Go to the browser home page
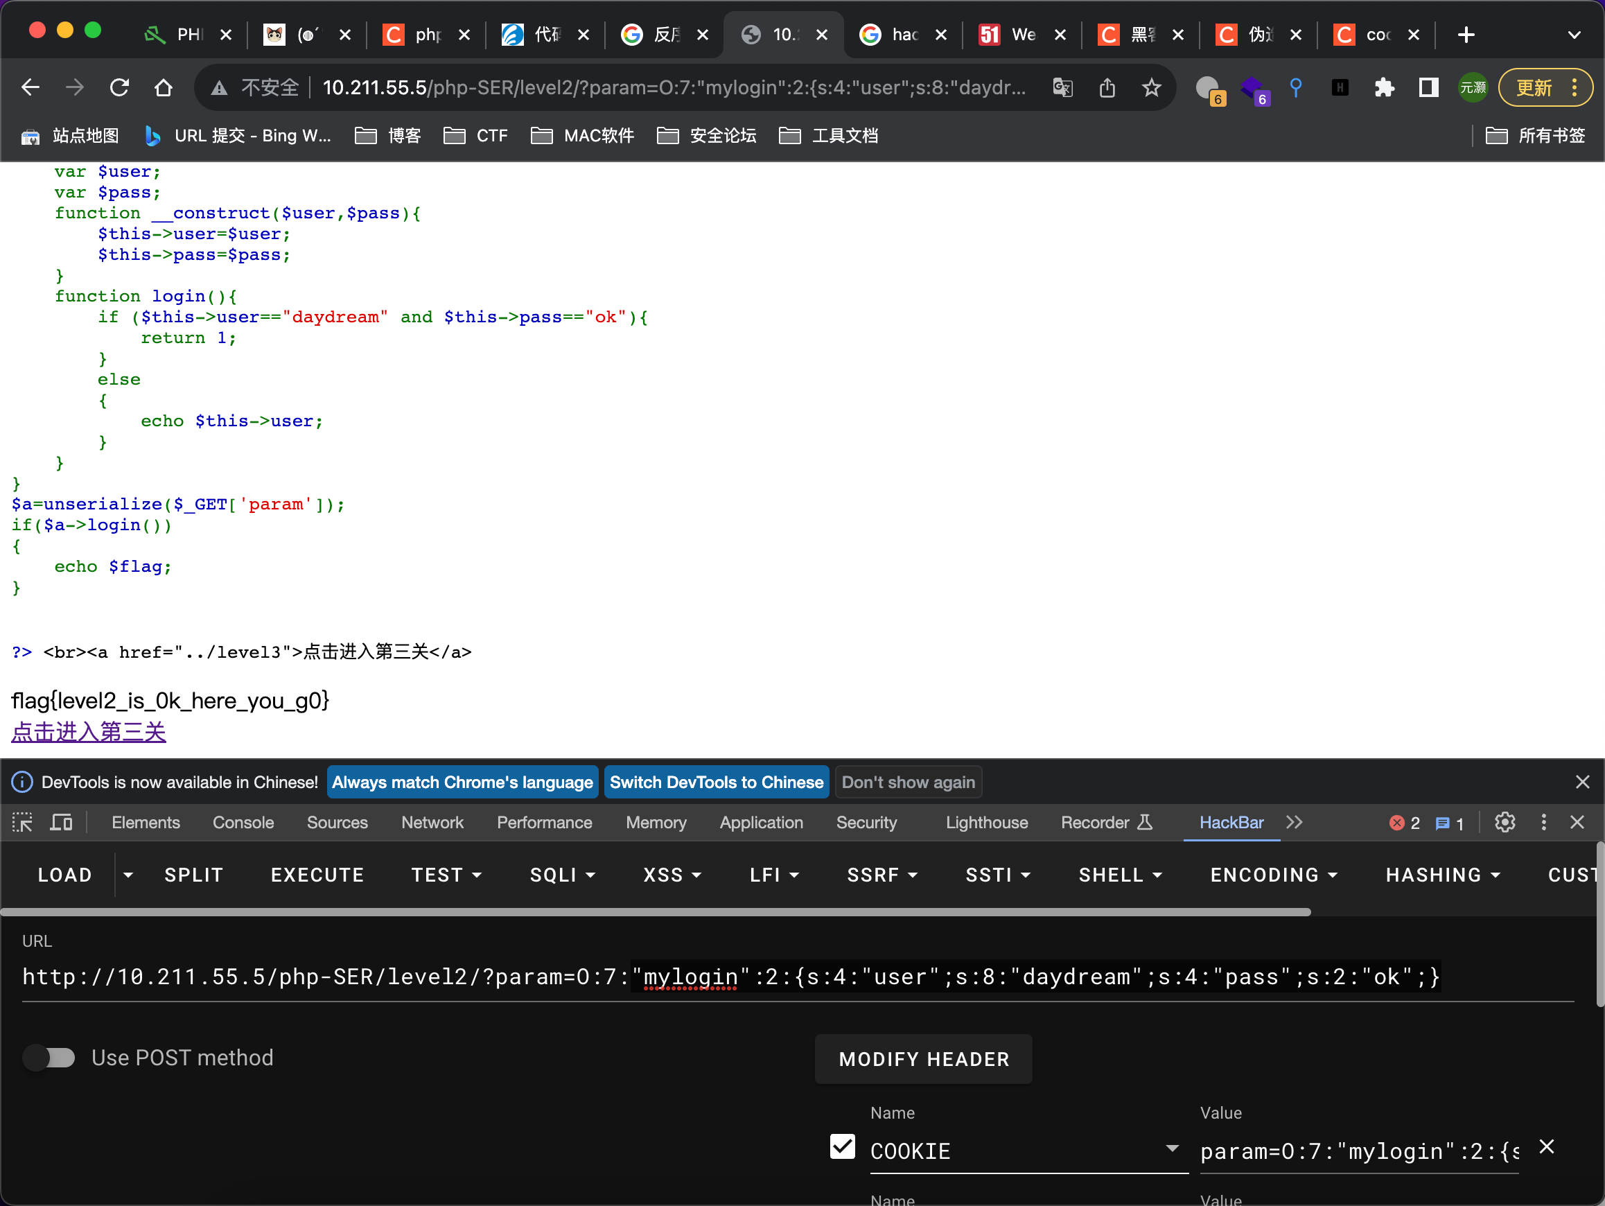Viewport: 1605px width, 1206px height. 164,88
